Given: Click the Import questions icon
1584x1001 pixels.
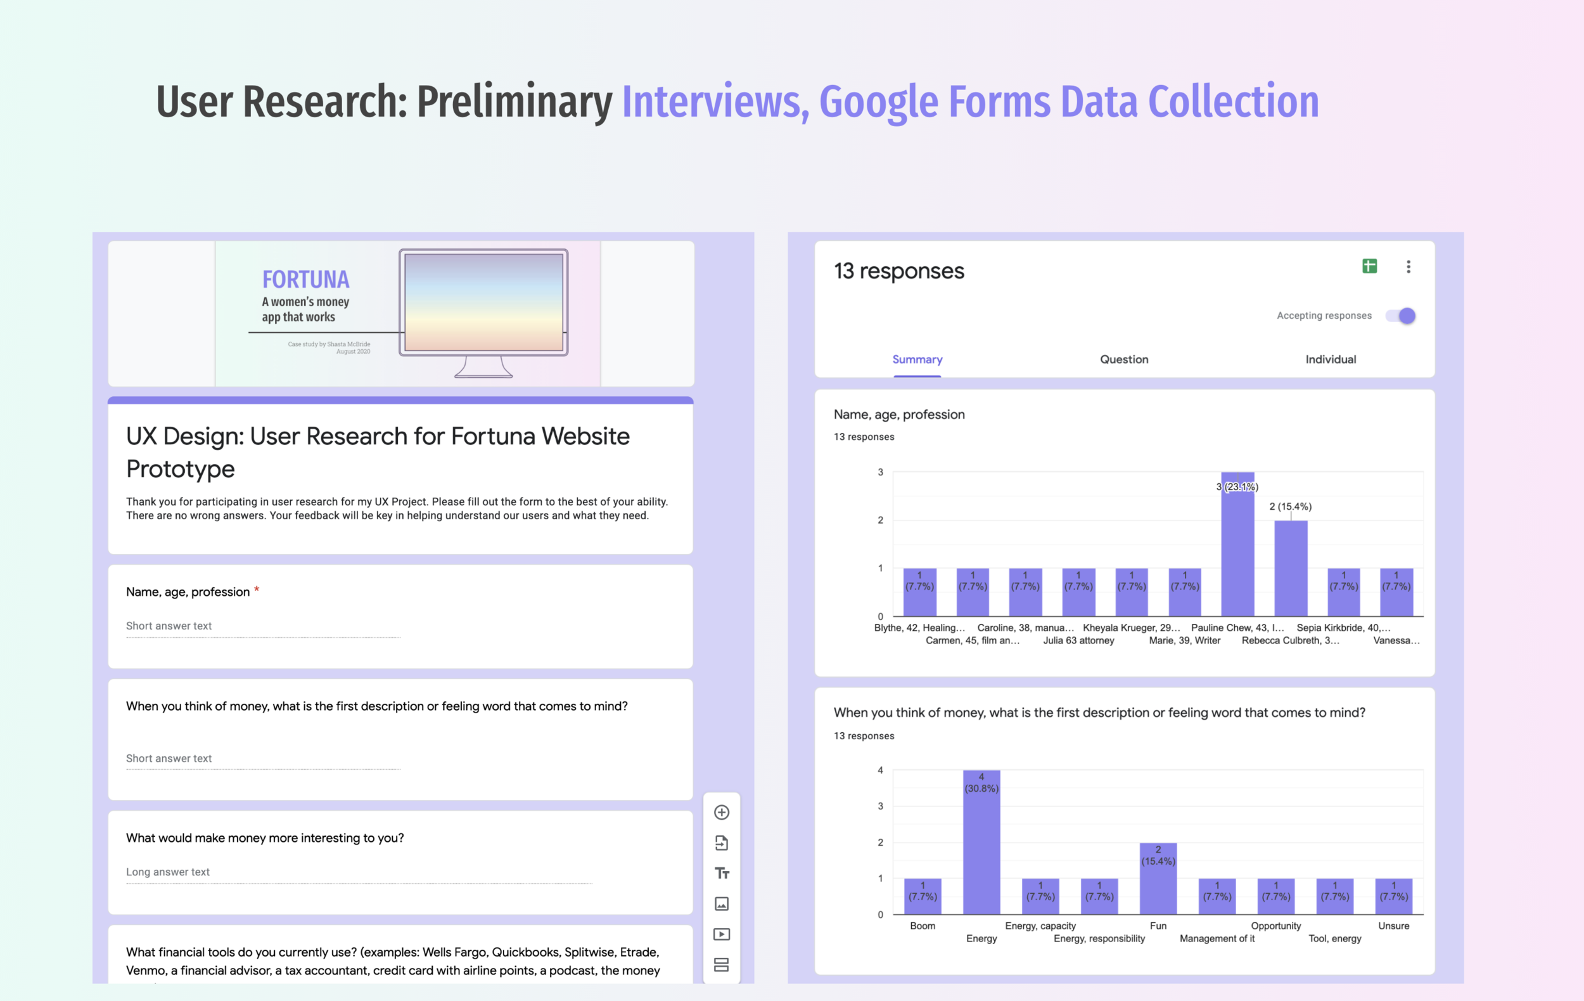Looking at the screenshot, I should point(722,843).
